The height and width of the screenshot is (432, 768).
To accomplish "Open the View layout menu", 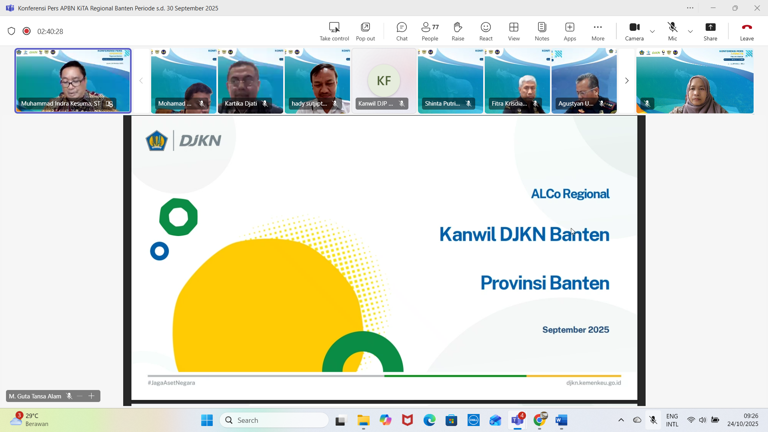I will pos(514,31).
